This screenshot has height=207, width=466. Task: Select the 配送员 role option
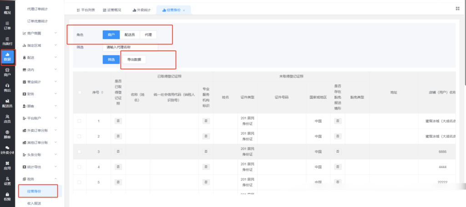click(130, 35)
